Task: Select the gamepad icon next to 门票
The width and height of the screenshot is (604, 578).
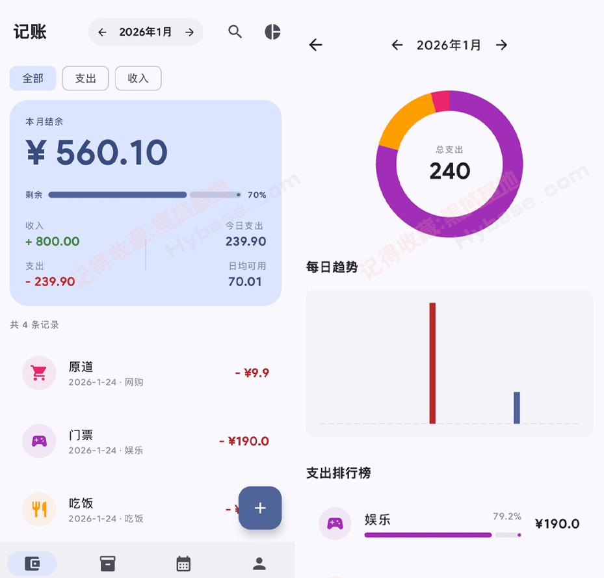Action: 39,441
